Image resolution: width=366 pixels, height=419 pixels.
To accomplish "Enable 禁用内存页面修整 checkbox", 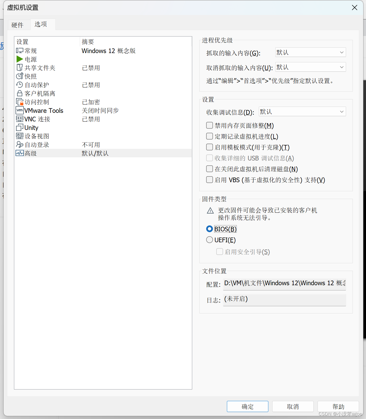I will (x=210, y=126).
